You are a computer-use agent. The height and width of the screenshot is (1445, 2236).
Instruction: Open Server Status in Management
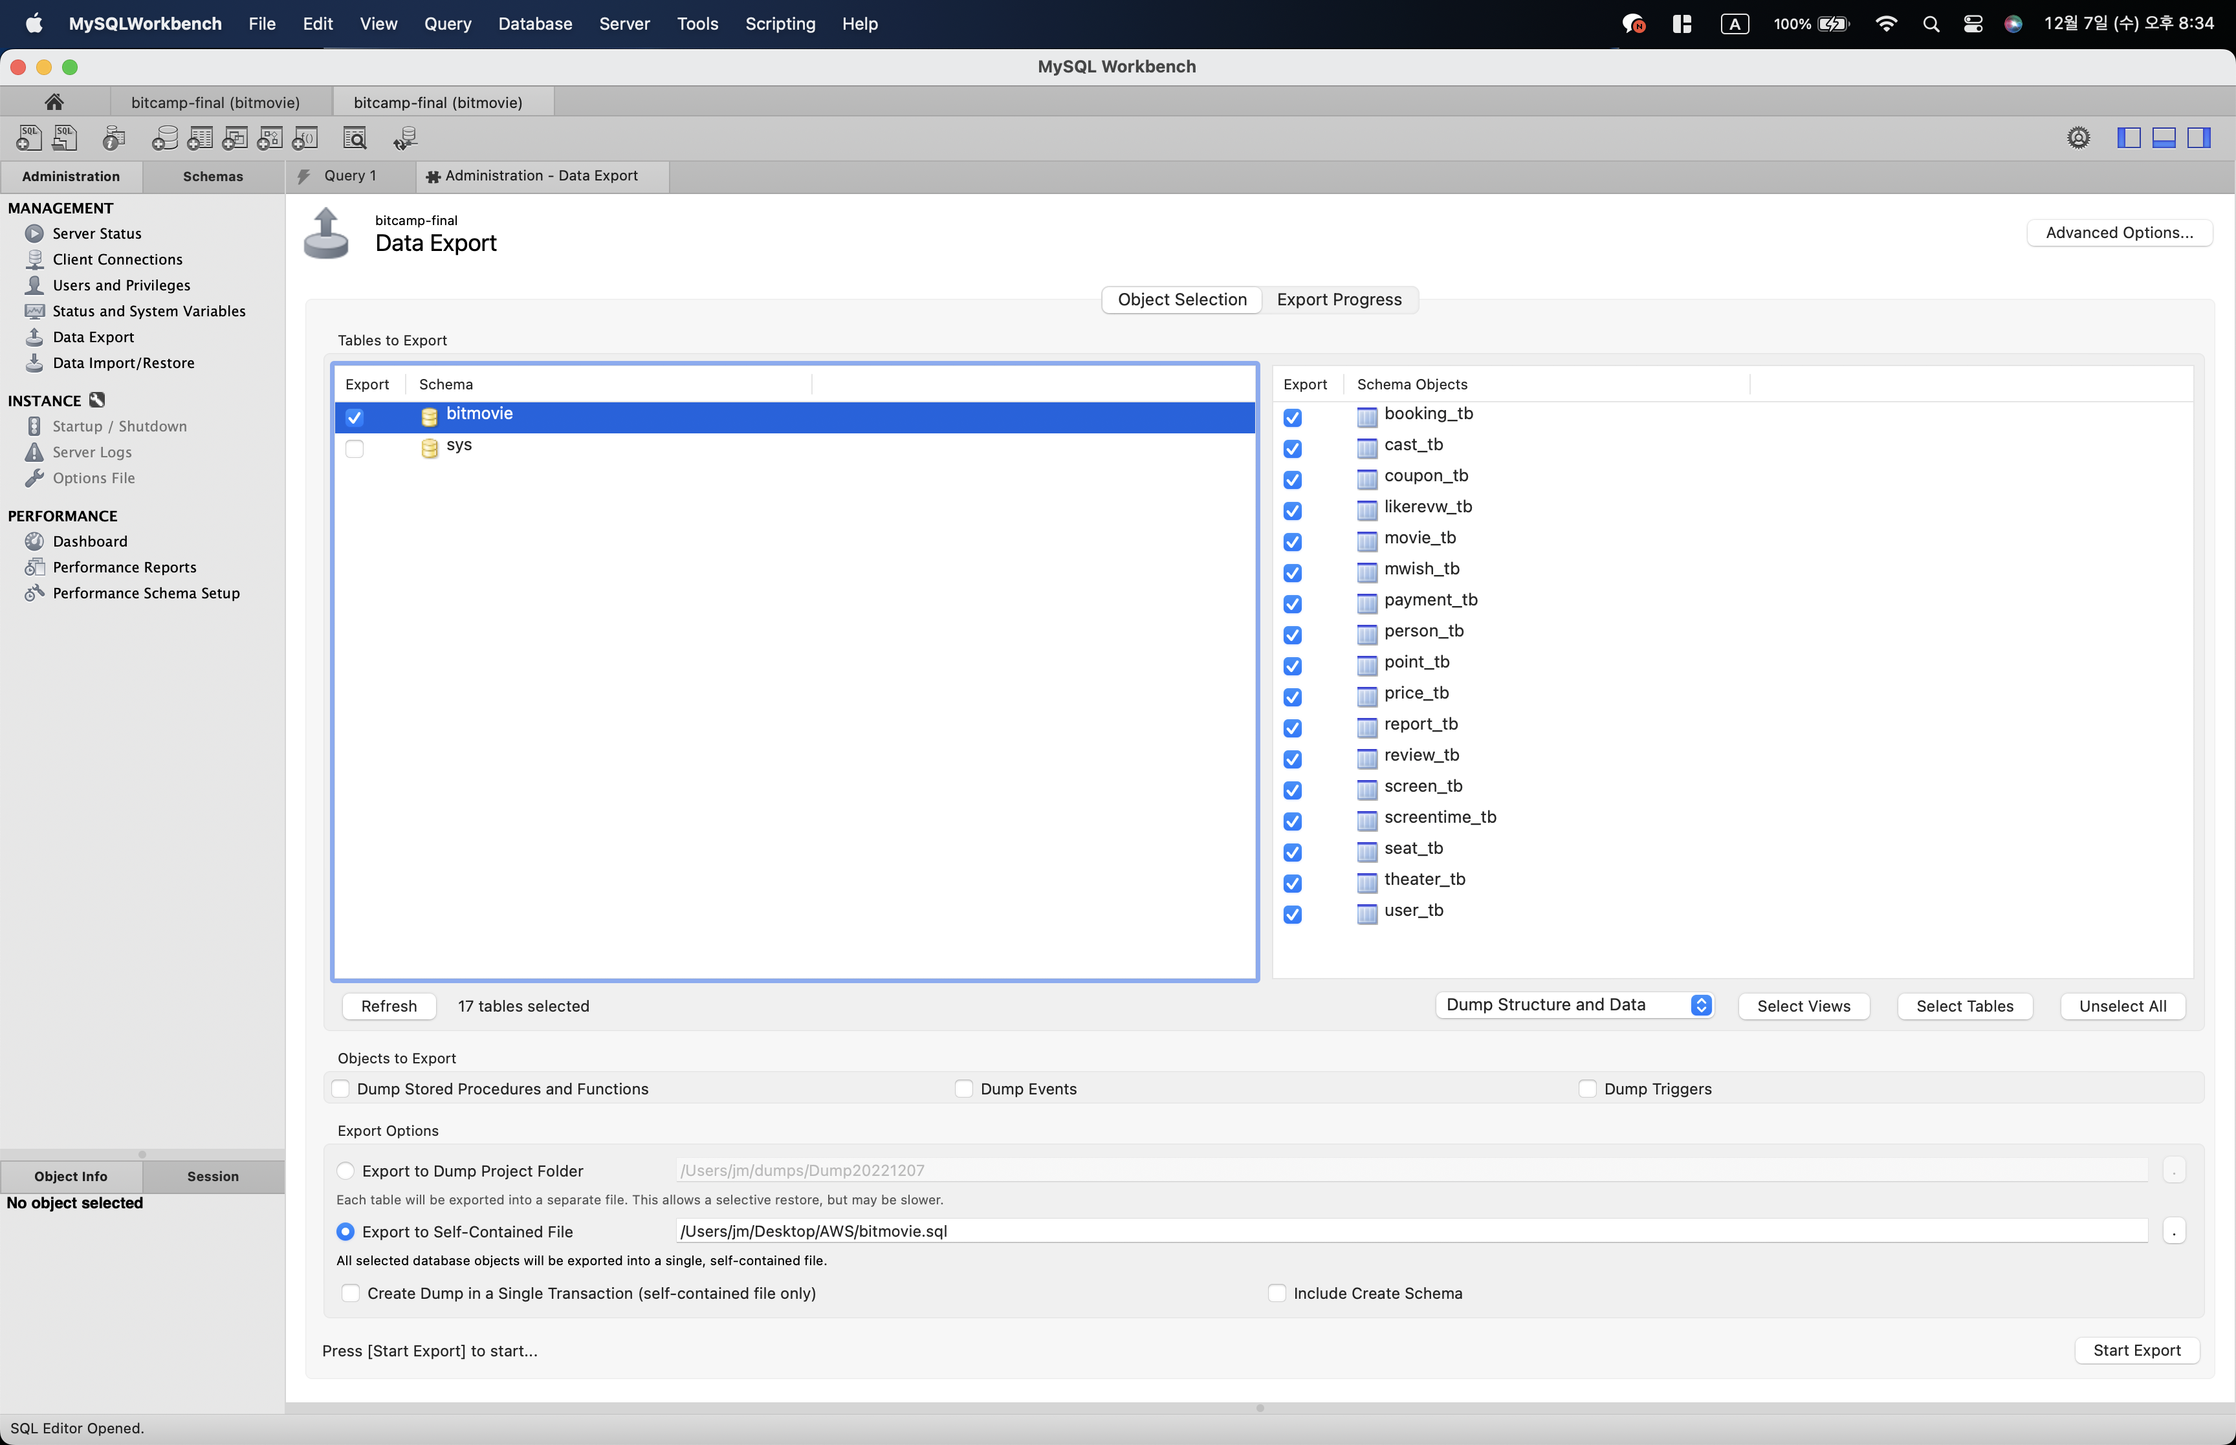(96, 234)
